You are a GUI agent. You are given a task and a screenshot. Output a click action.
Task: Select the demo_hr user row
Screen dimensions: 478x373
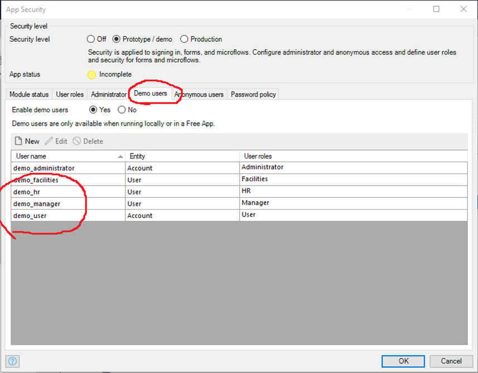coord(239,192)
